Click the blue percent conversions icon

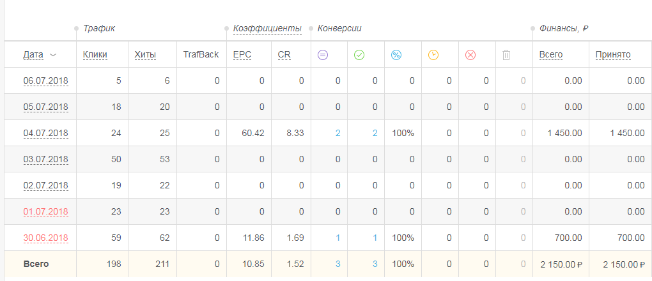[x=396, y=55]
